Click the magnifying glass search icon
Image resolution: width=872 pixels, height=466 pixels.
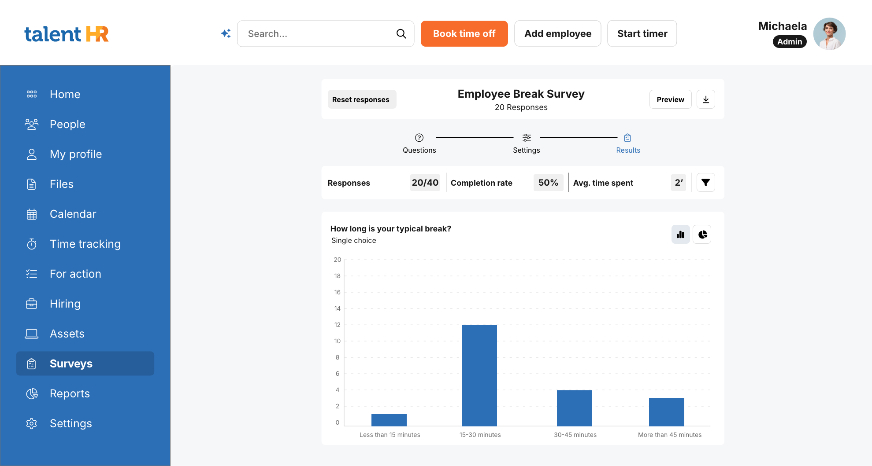coord(401,33)
